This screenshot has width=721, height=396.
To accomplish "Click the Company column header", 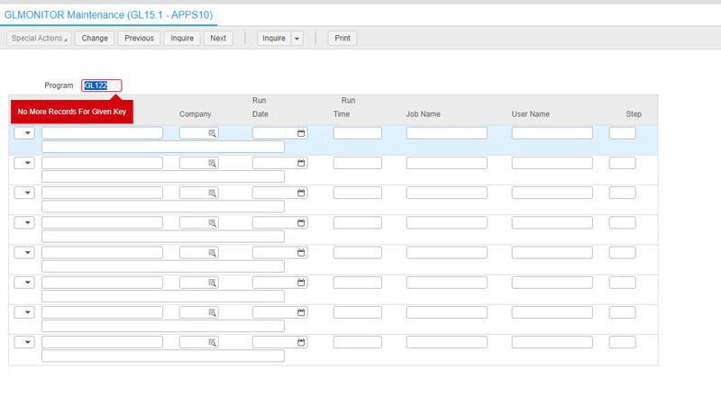I will (x=196, y=114).
